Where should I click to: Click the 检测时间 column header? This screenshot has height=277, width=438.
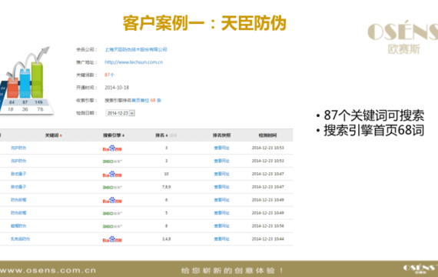(x=267, y=135)
